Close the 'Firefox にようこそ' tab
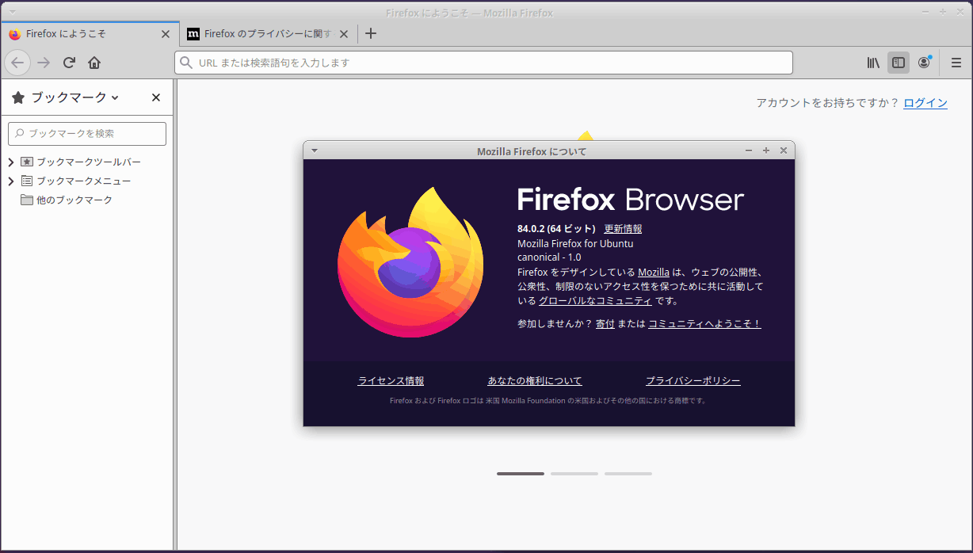 (165, 34)
